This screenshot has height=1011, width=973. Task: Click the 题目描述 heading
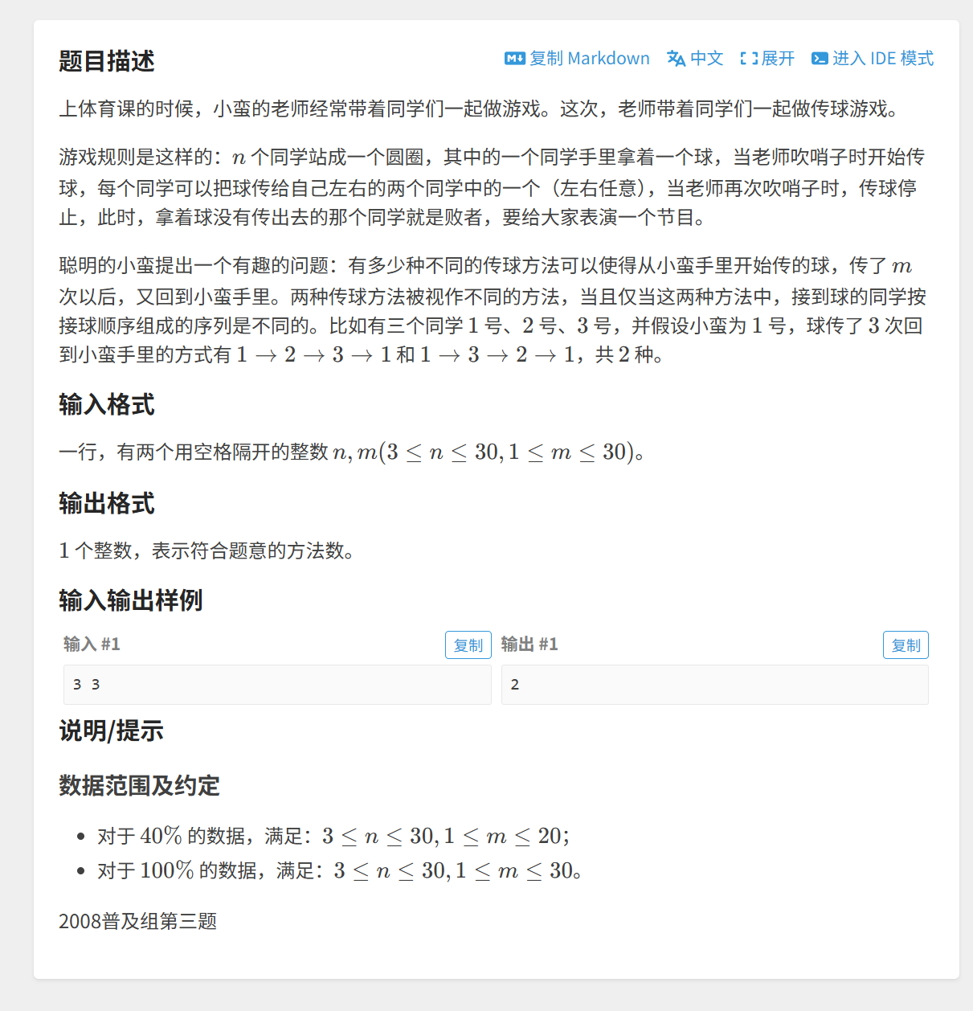(x=107, y=61)
